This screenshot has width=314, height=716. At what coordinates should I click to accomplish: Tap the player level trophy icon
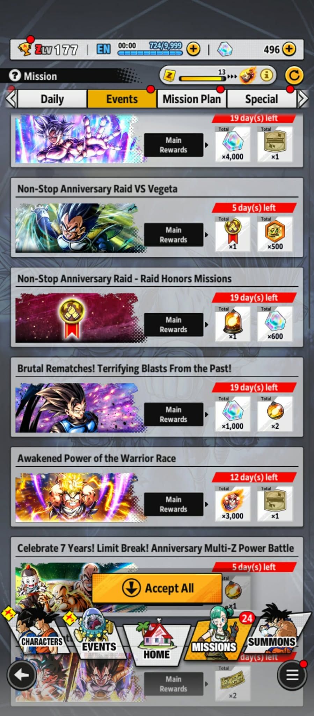24,49
